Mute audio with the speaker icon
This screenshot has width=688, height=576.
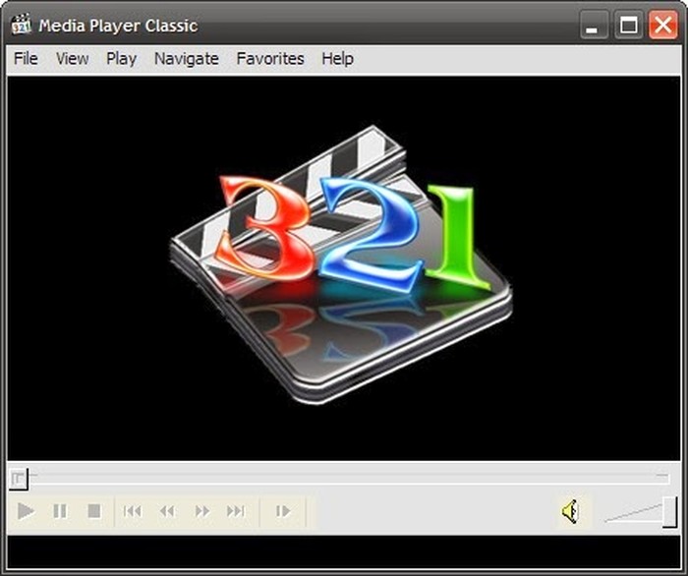click(570, 511)
